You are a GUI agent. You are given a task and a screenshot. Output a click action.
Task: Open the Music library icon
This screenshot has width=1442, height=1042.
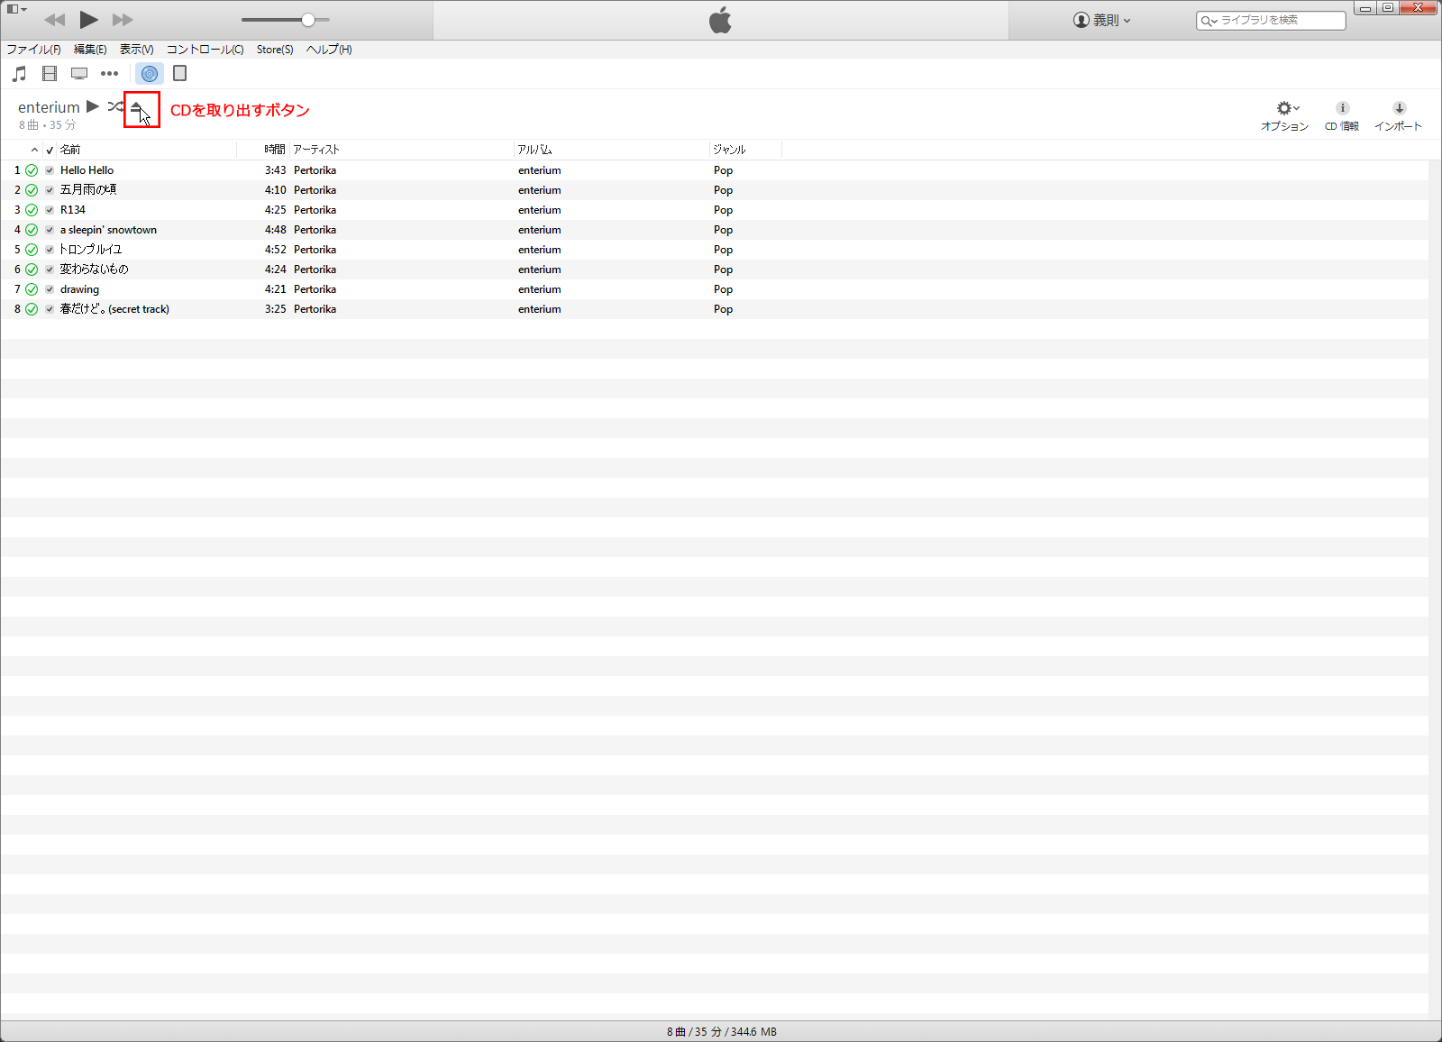click(x=19, y=73)
